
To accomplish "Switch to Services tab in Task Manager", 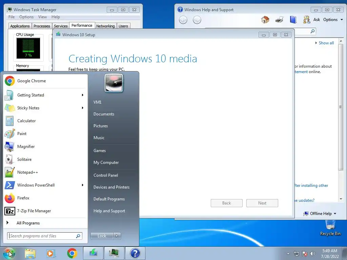I will tap(61, 26).
